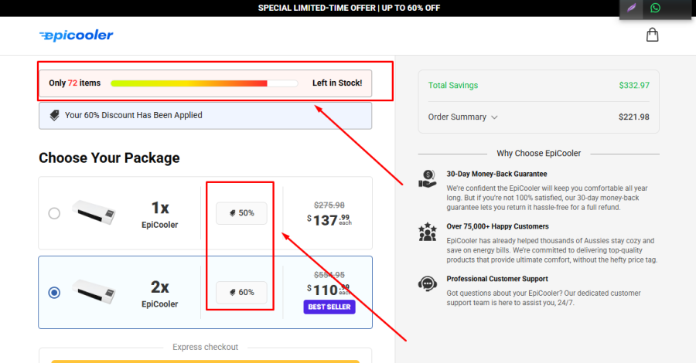Viewport: 696px width, 363px height.
Task: Select the 2x EpiCooler radio button
Action: click(x=54, y=293)
